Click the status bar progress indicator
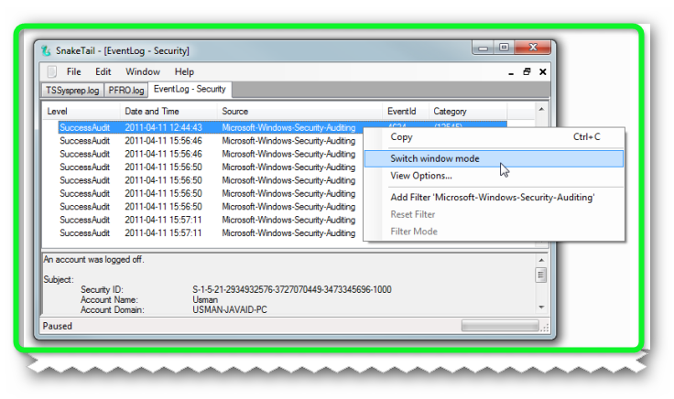Image resolution: width=674 pixels, height=399 pixels. click(x=500, y=326)
